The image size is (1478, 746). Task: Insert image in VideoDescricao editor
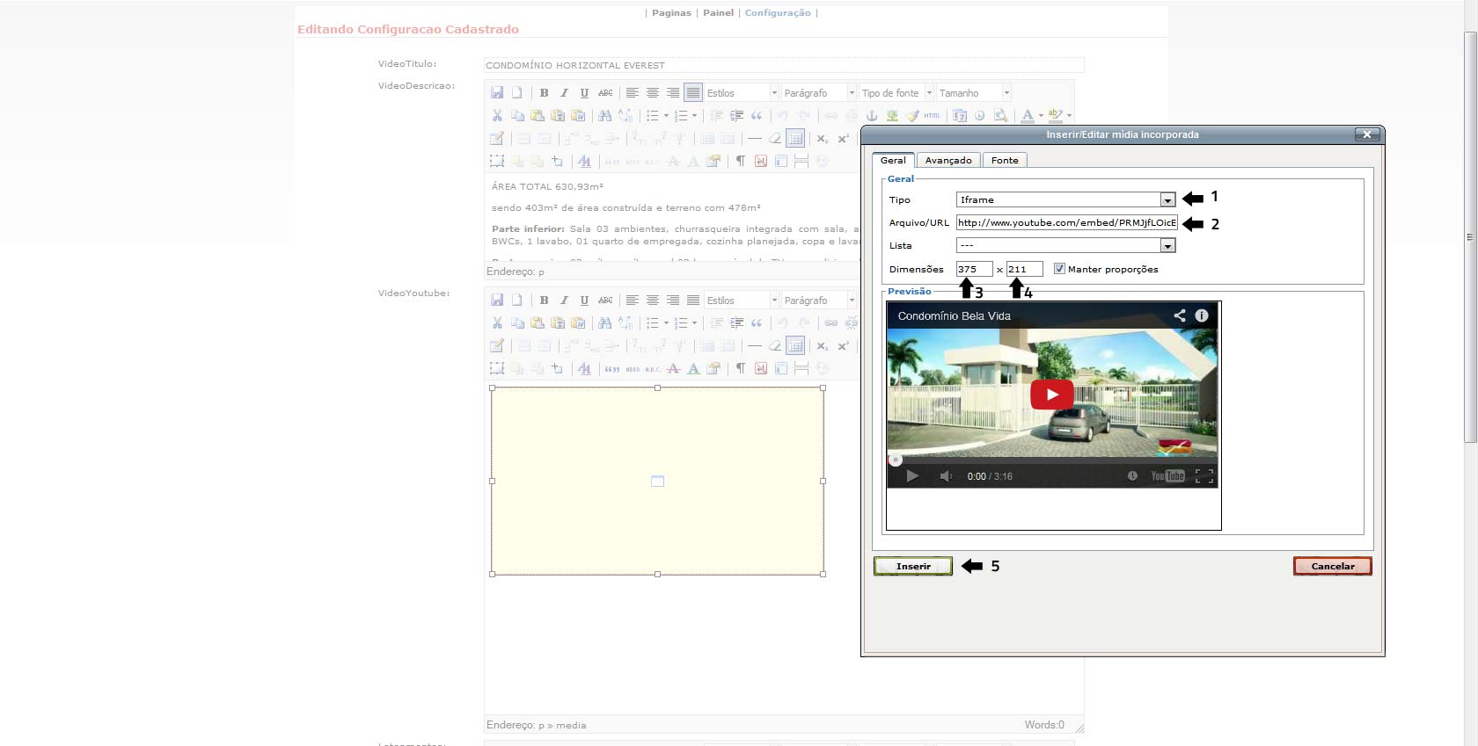[892, 115]
